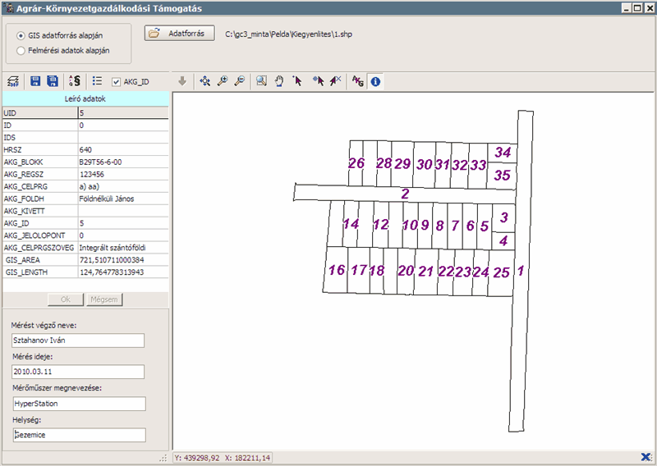Select the AKG_REGSZ value 123456
This screenshot has height=466, width=657.
click(x=123, y=174)
